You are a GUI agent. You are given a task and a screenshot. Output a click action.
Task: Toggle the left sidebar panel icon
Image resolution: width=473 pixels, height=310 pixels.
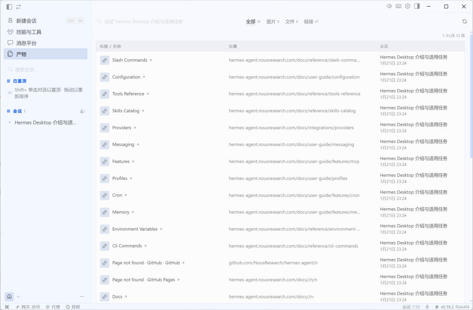pos(9,7)
